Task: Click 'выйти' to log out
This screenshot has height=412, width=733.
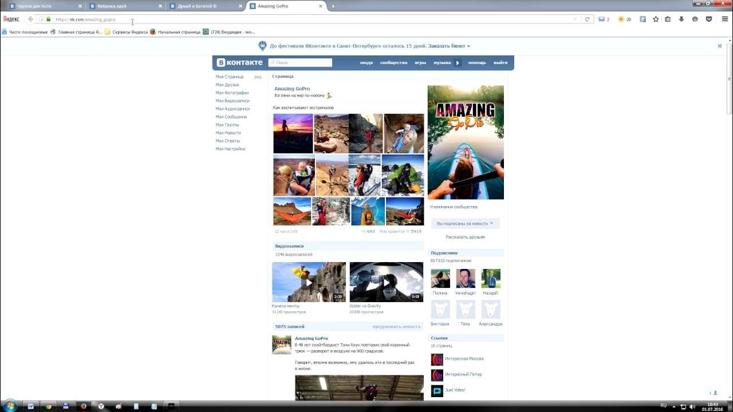Action: point(501,63)
